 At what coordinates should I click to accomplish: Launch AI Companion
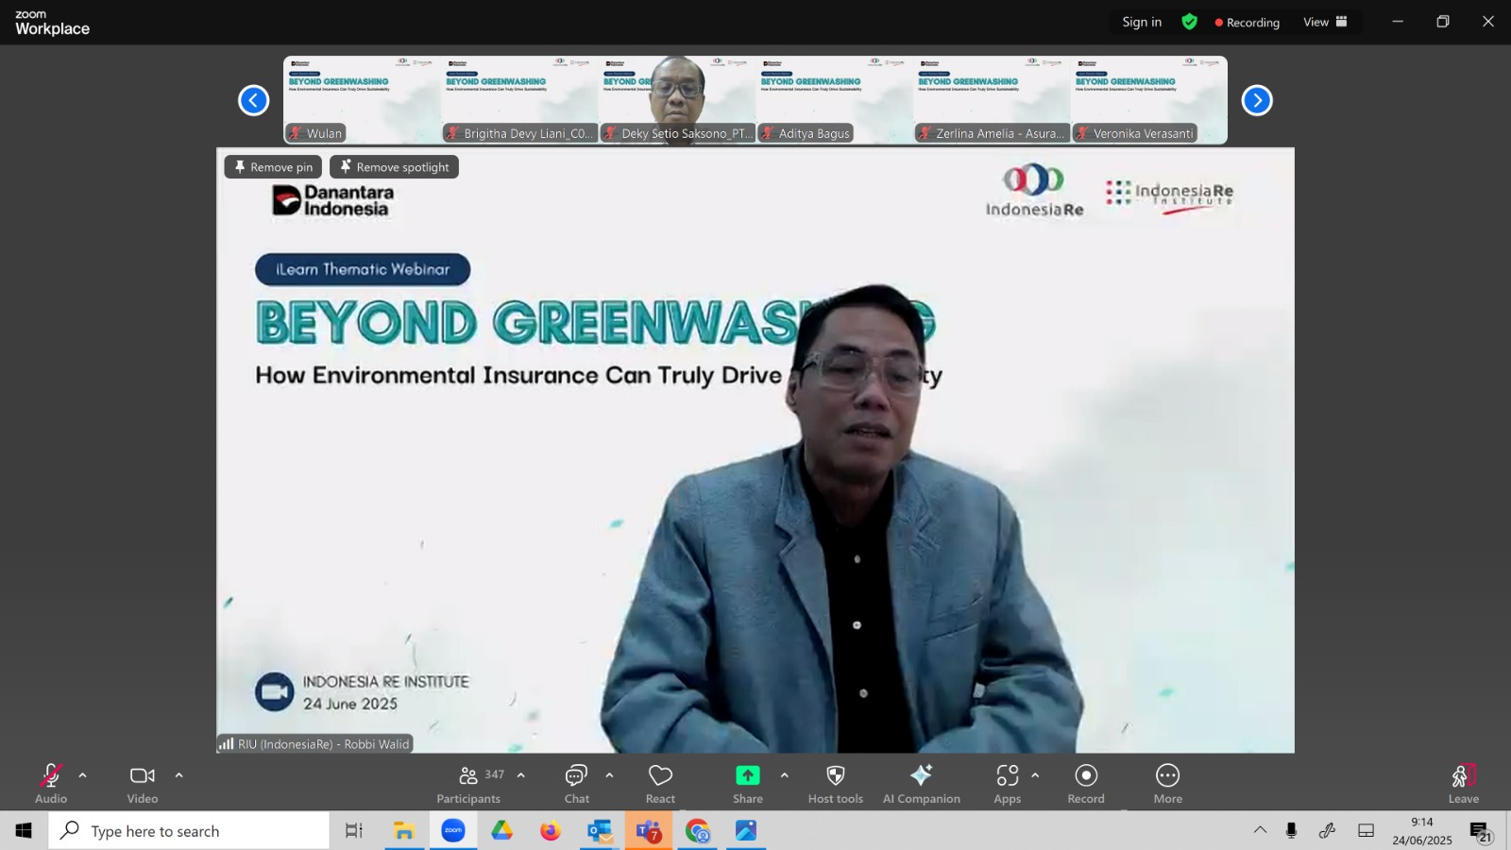[921, 784]
